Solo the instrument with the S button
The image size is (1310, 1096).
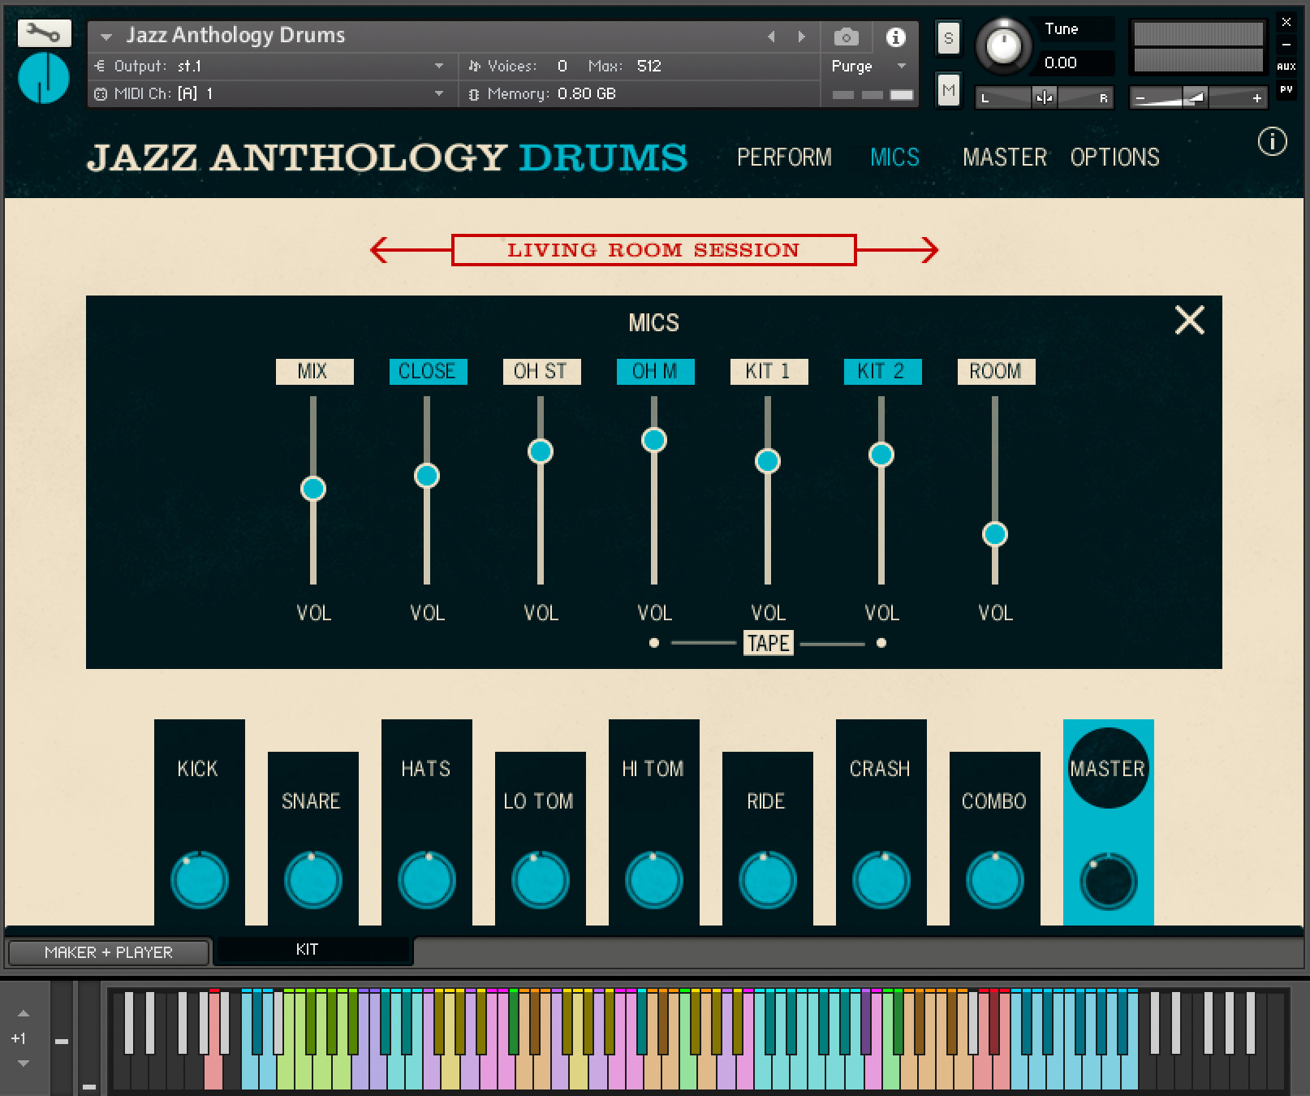[948, 38]
